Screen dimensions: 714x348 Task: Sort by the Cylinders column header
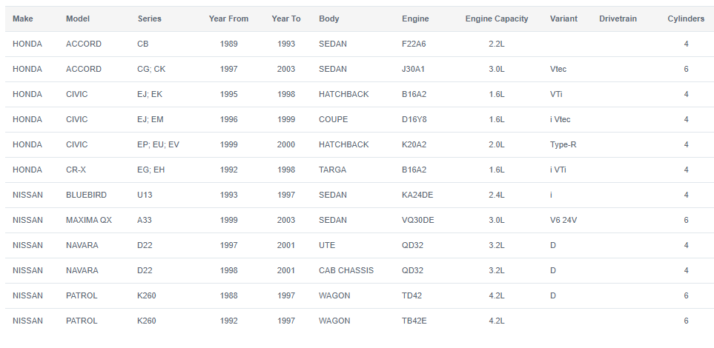click(686, 19)
